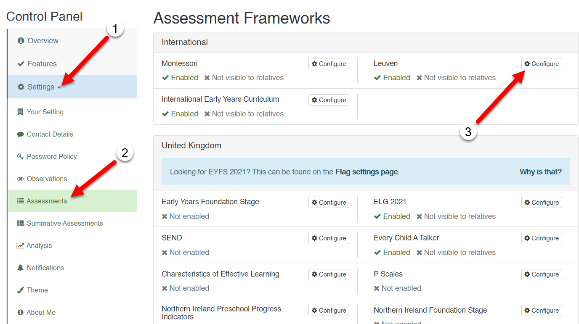
Task: Click the grid icon beside Summative Assessments
Action: [20, 223]
